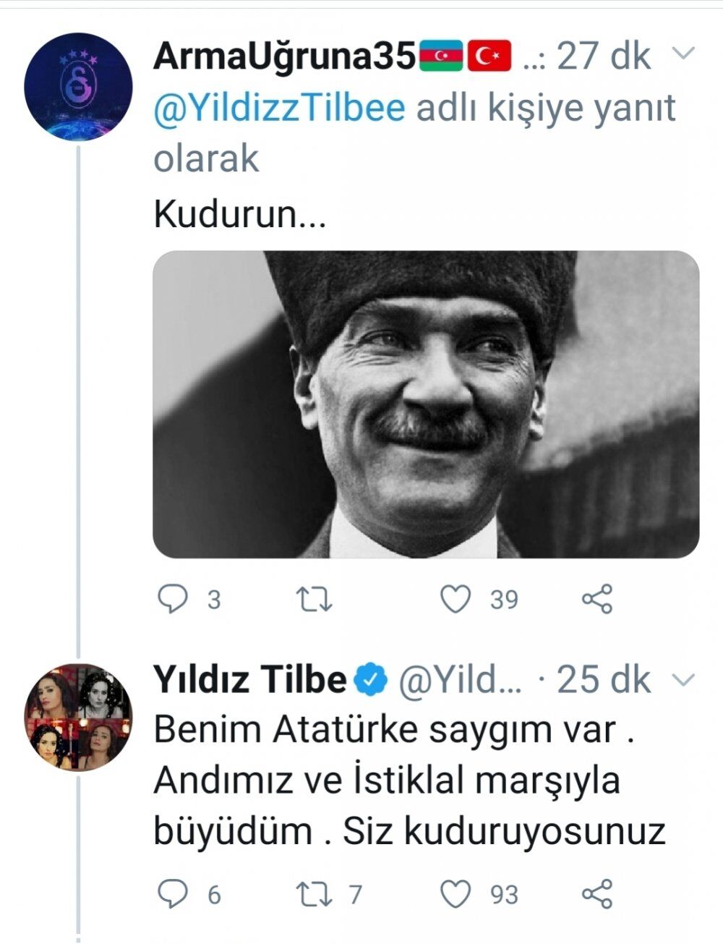Reply to ArmaUğruna35's tweet

coord(173,599)
